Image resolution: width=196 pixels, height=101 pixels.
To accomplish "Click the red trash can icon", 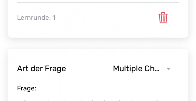I will tap(163, 18).
